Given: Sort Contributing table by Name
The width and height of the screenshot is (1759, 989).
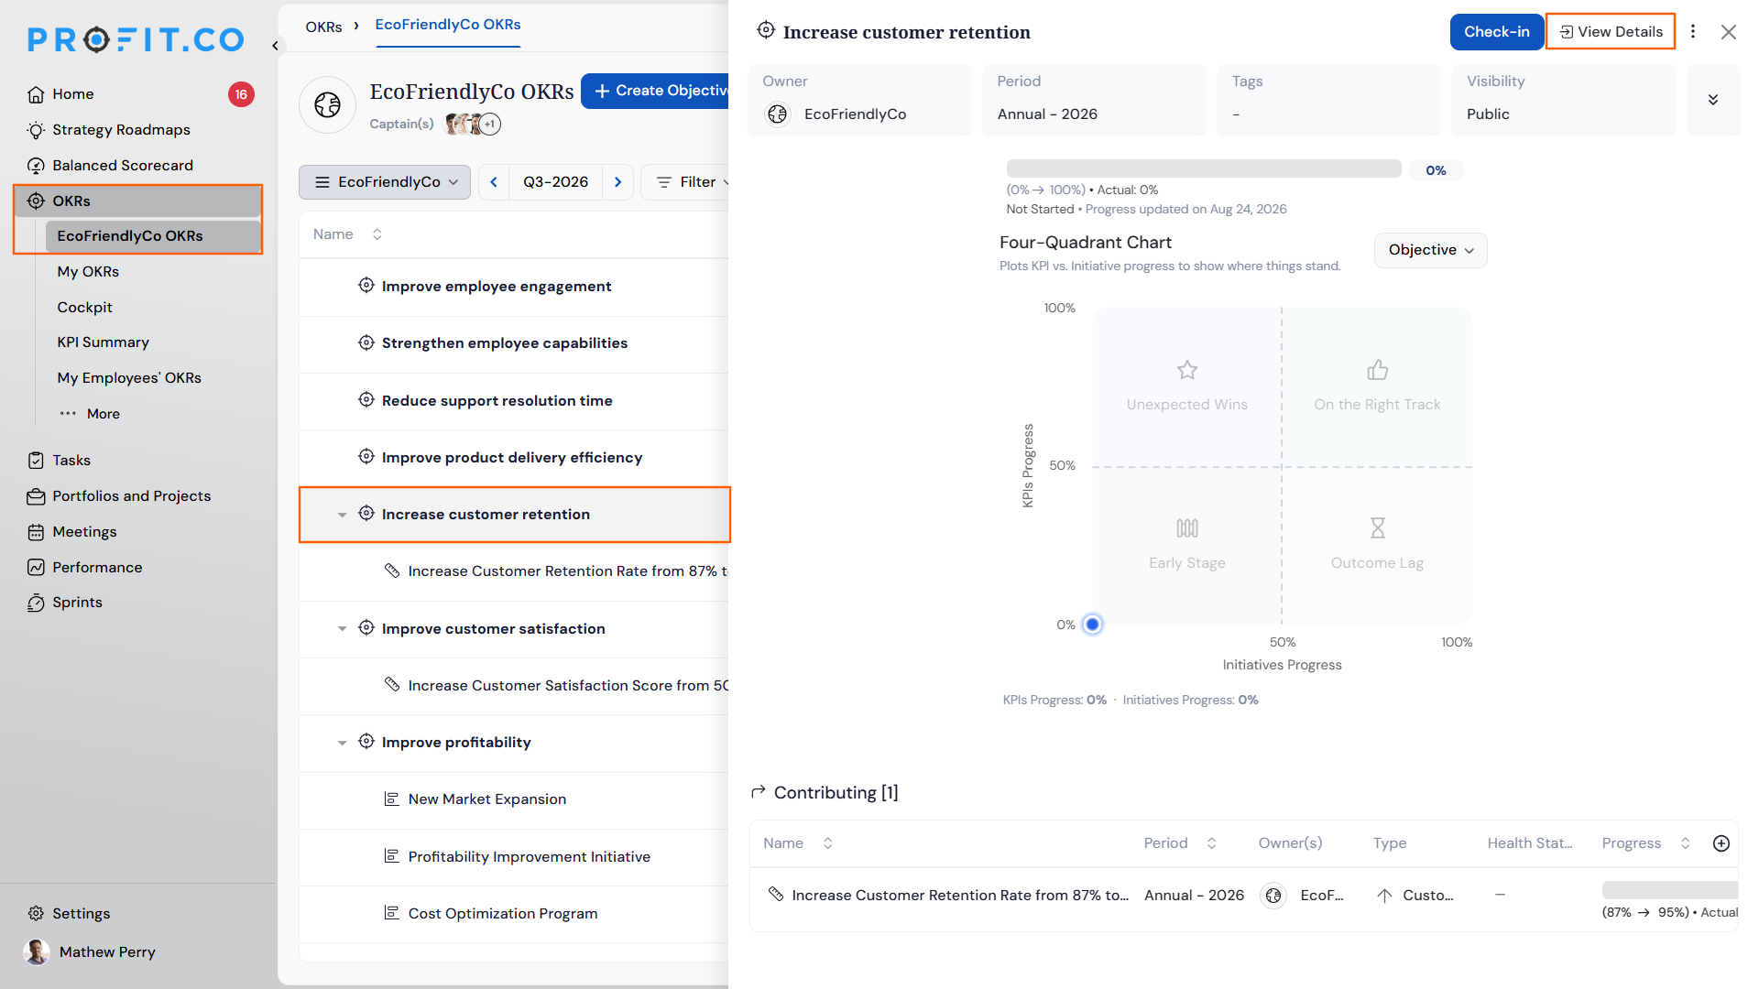Looking at the screenshot, I should (827, 843).
